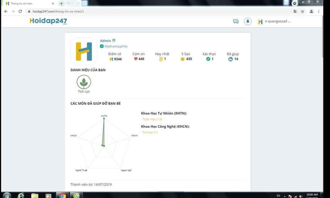The image size is (330, 198).
Task: Click the Admin username
Action: (105, 41)
